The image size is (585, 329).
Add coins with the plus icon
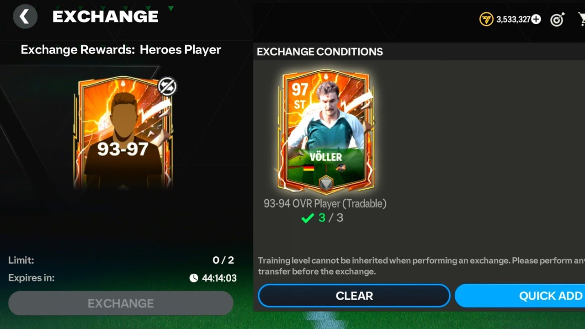tap(536, 19)
